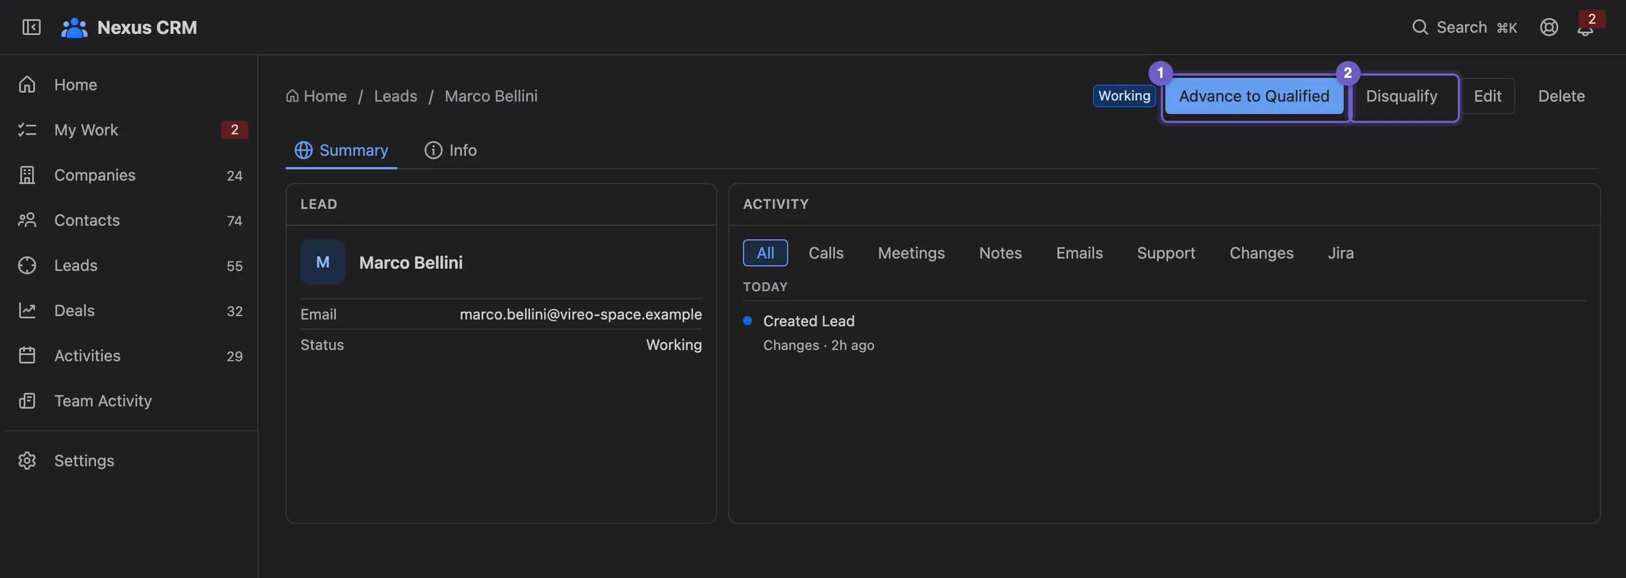Click the Settings gear icon
The width and height of the screenshot is (1626, 578).
(x=27, y=461)
